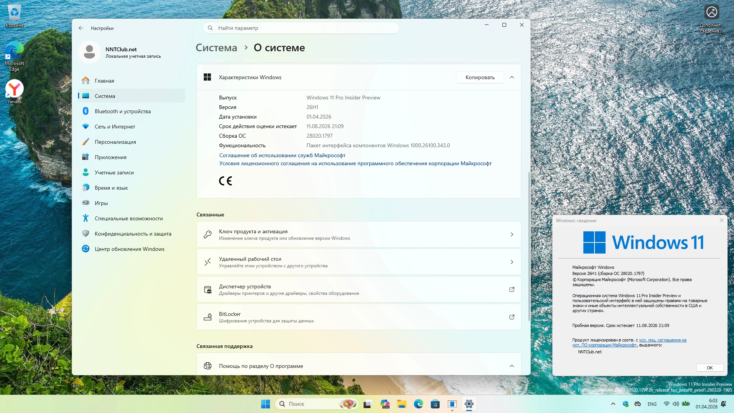Click the Копировать button
Image resolution: width=734 pixels, height=413 pixels.
[480, 77]
